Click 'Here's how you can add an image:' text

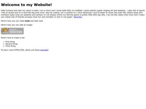pos(17,25)
